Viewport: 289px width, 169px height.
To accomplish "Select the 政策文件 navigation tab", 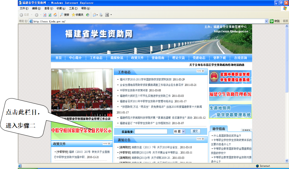I will coord(137,58).
